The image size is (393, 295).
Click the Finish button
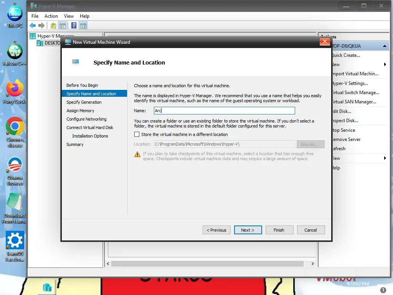[x=279, y=230]
